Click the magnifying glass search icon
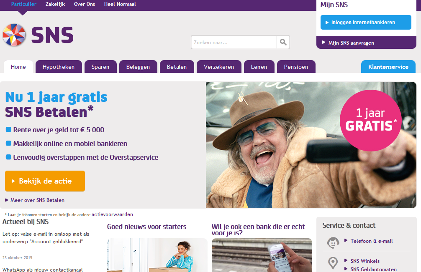Viewport: 421px width, 272px height. tap(283, 42)
